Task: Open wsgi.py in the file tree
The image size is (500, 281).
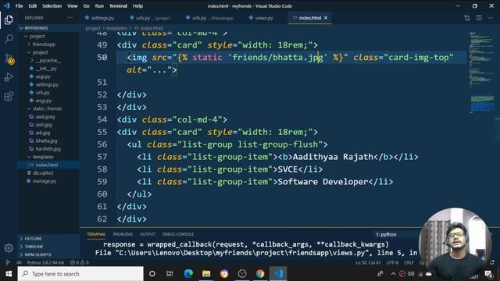Action: click(44, 101)
